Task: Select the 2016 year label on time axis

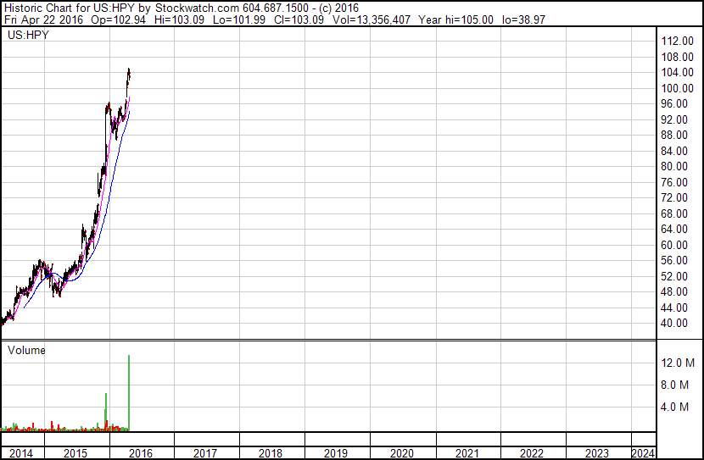Action: tap(141, 453)
